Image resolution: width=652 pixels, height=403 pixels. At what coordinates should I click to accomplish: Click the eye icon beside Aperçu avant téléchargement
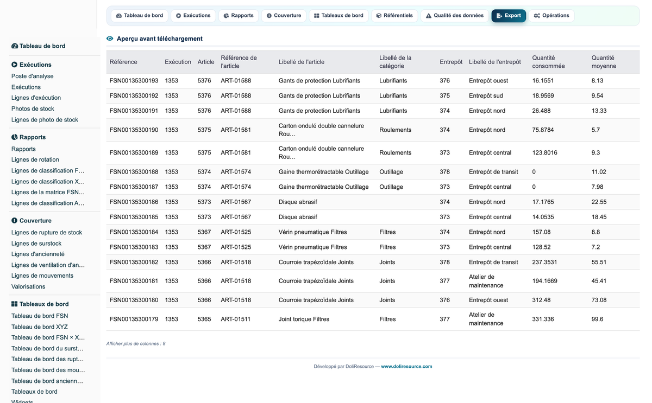pos(110,39)
